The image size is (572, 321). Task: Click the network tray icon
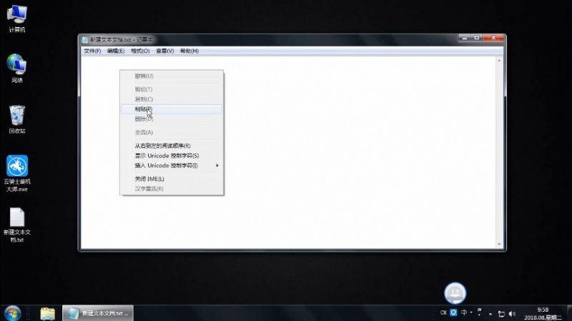tap(502, 314)
